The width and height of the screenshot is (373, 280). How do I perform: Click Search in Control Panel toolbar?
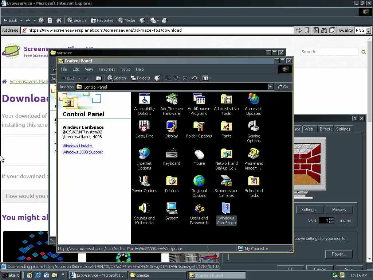point(117,78)
